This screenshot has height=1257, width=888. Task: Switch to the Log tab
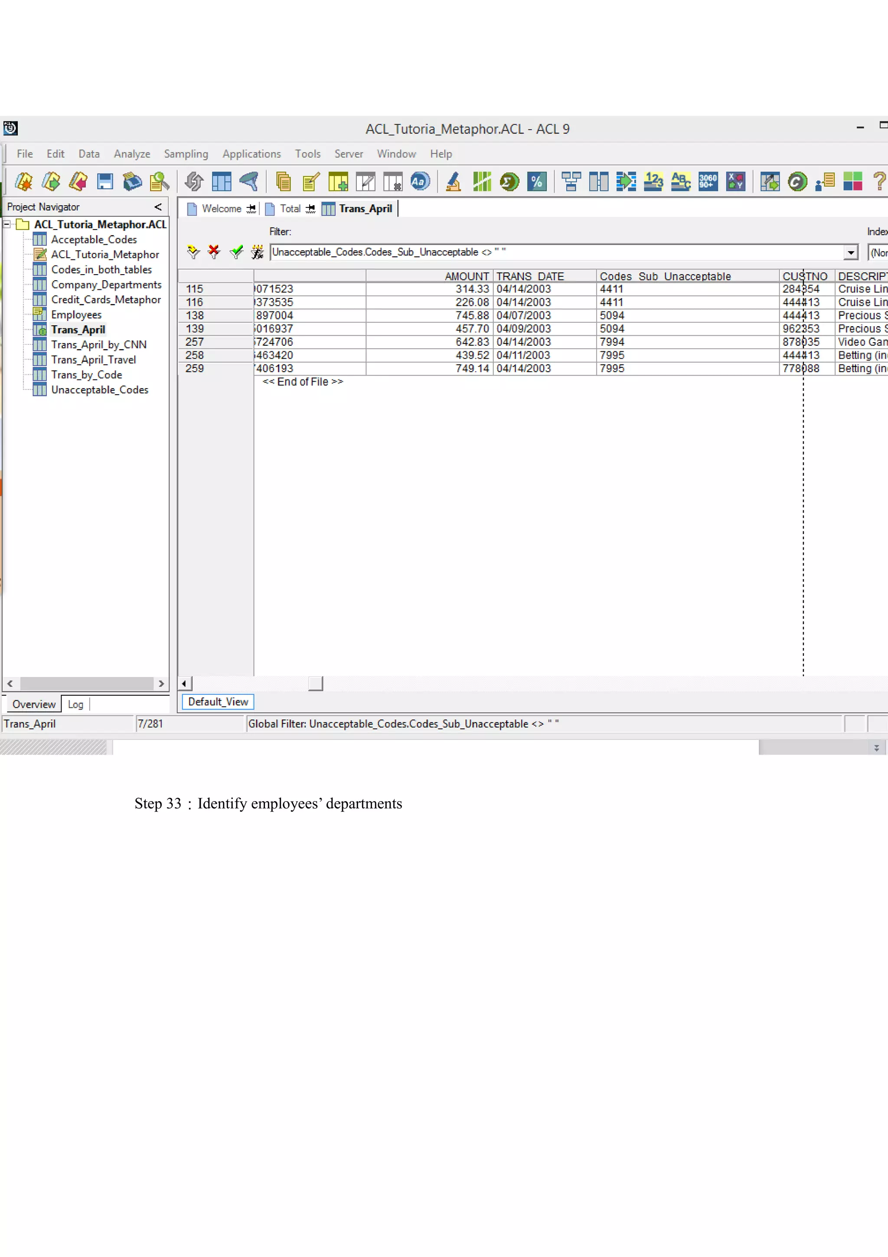pyautogui.click(x=75, y=704)
